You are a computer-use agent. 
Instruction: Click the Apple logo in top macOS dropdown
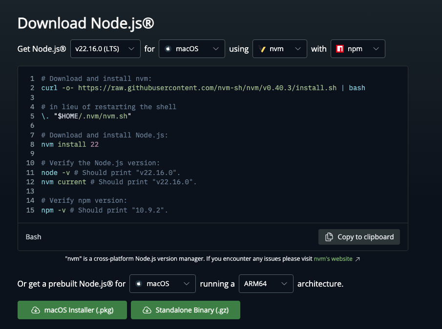pos(168,49)
